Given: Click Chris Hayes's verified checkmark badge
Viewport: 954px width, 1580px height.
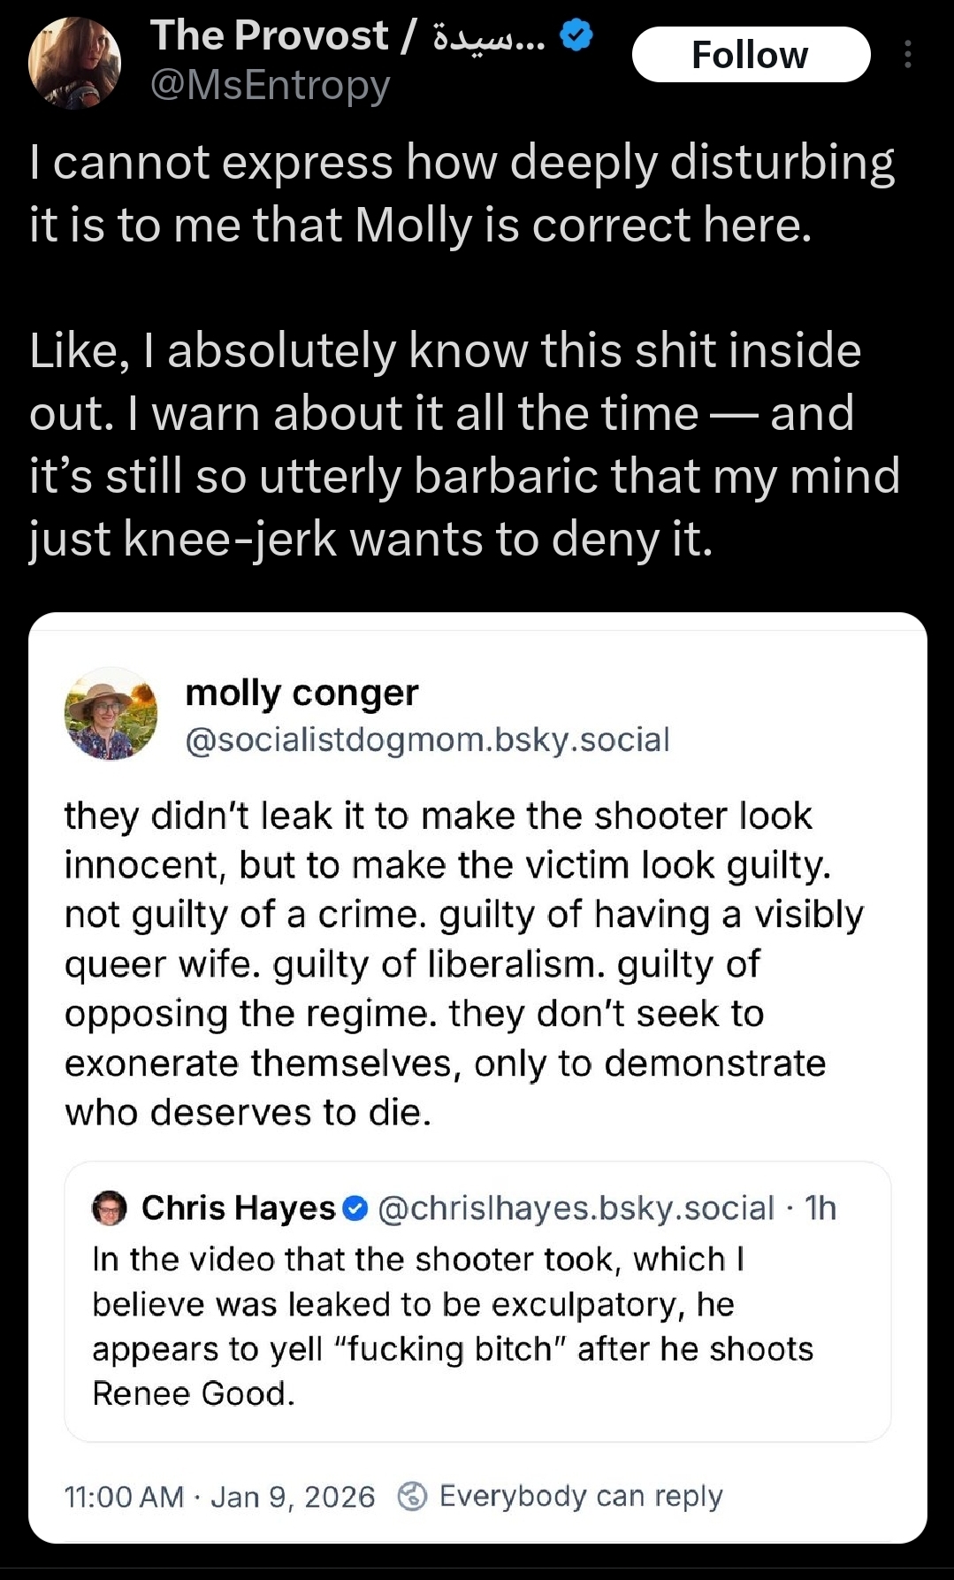Looking at the screenshot, I should point(355,1208).
